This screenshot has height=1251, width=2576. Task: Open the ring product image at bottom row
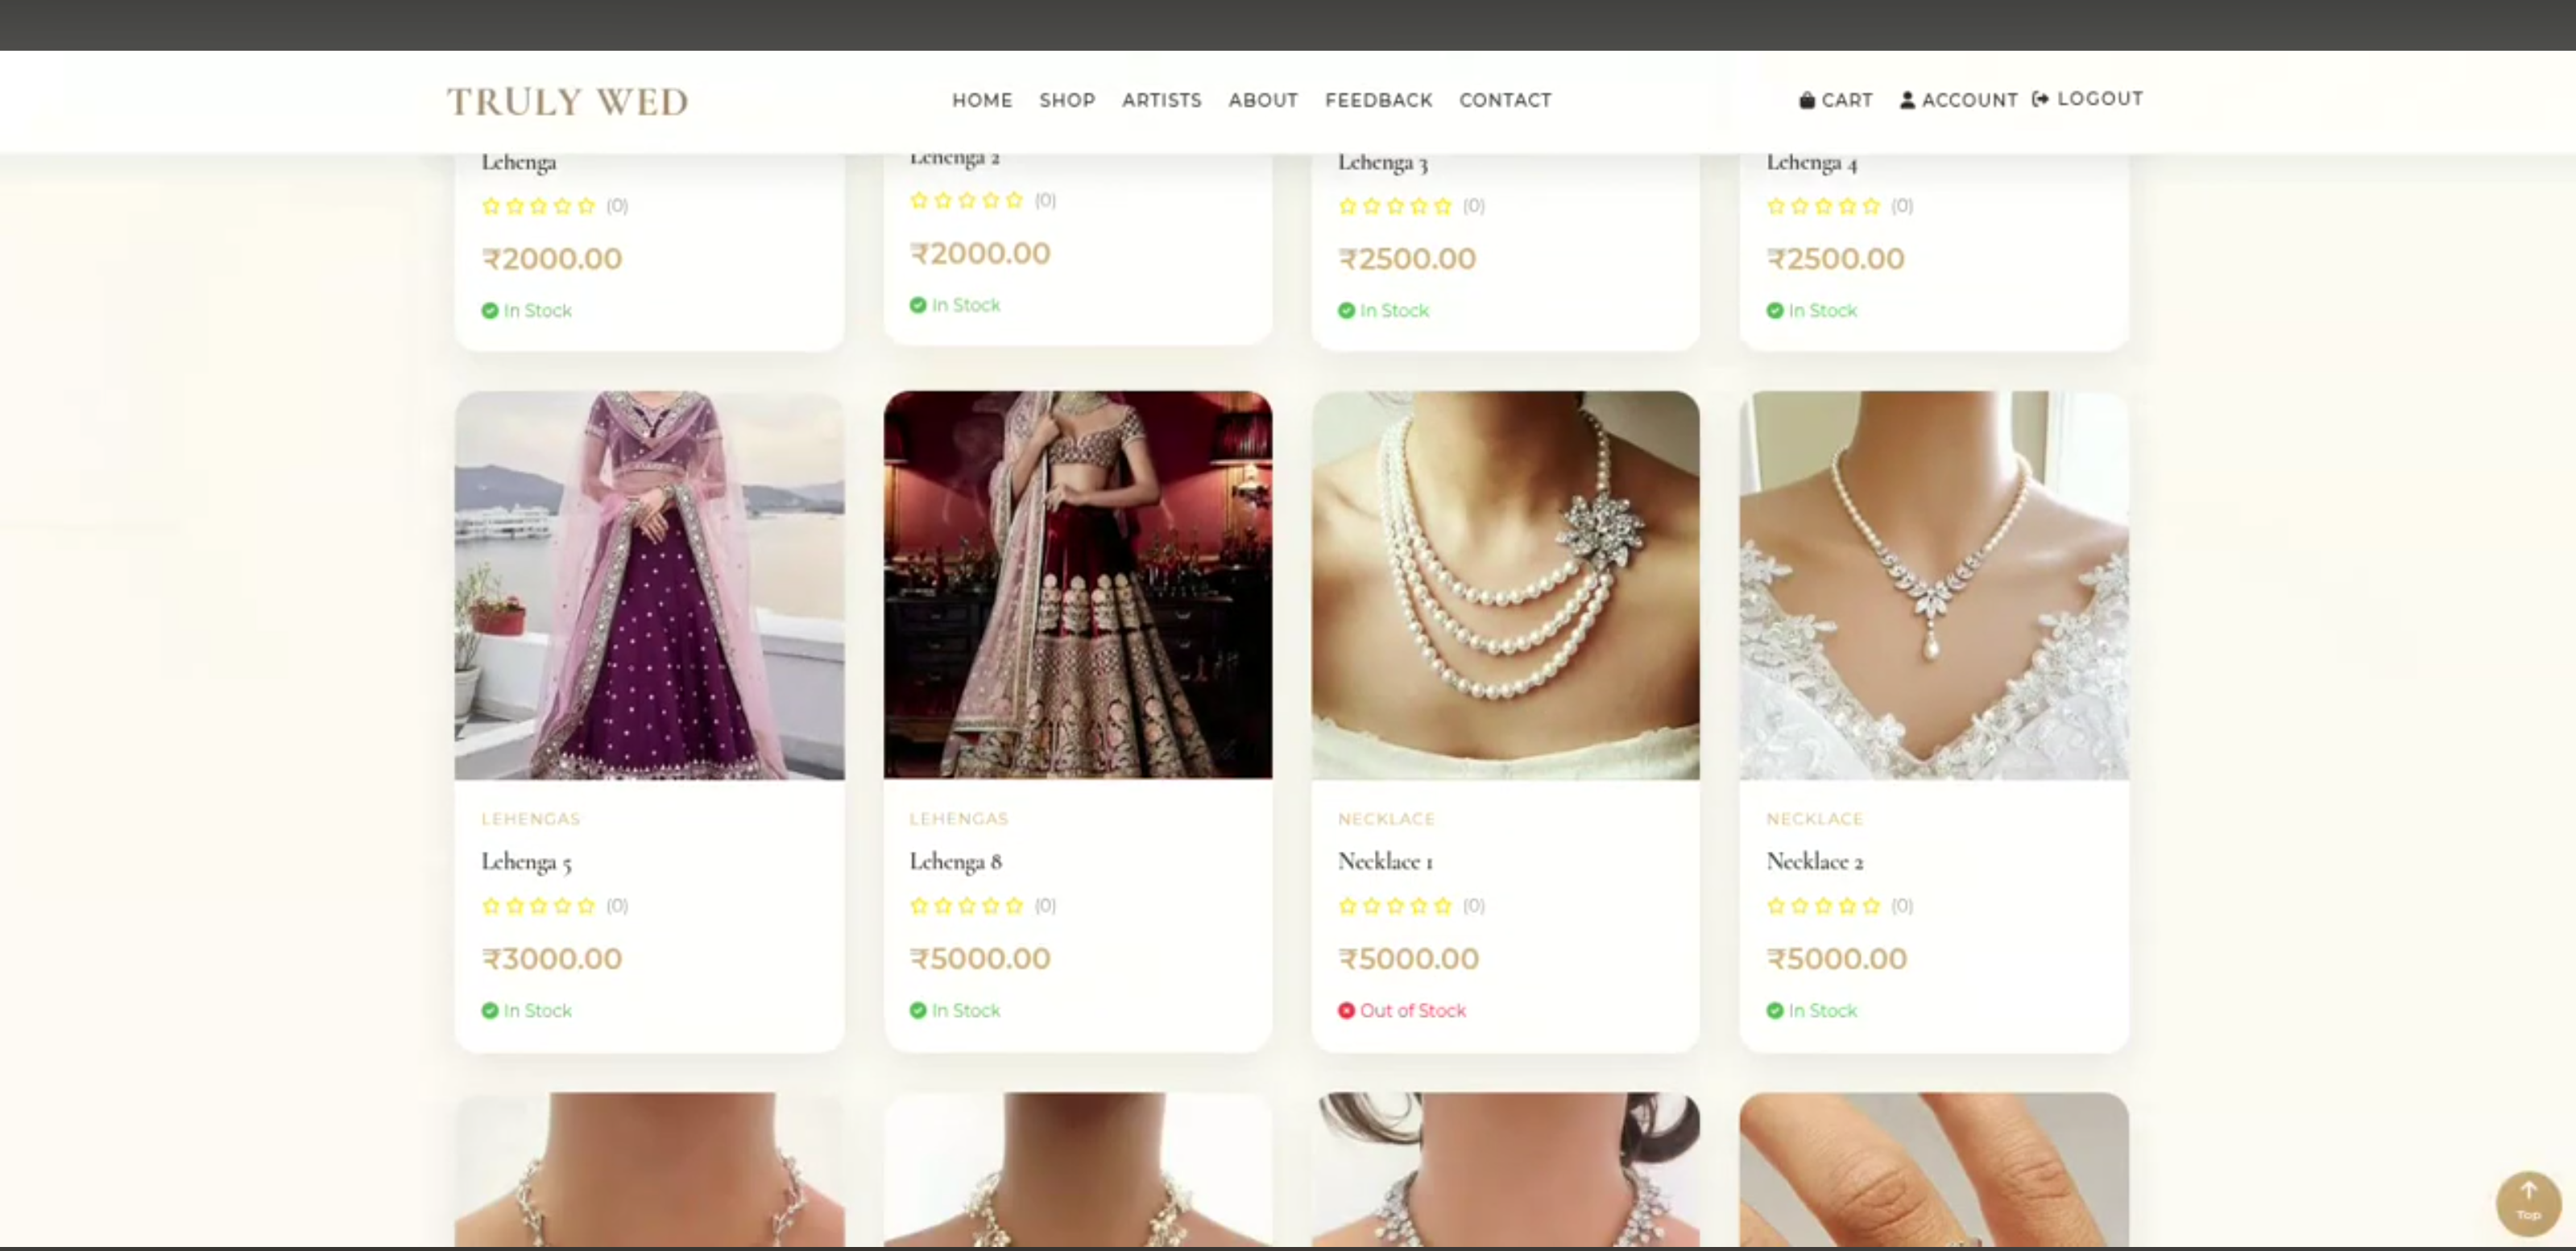click(1934, 1169)
